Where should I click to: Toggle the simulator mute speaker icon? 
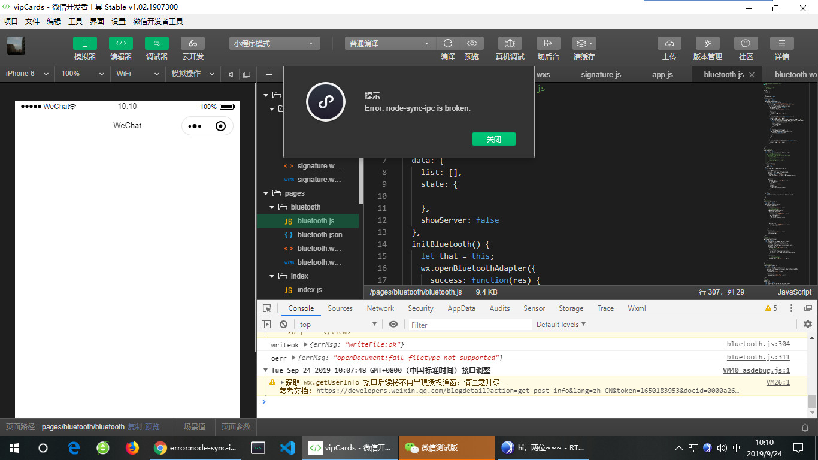click(x=231, y=74)
